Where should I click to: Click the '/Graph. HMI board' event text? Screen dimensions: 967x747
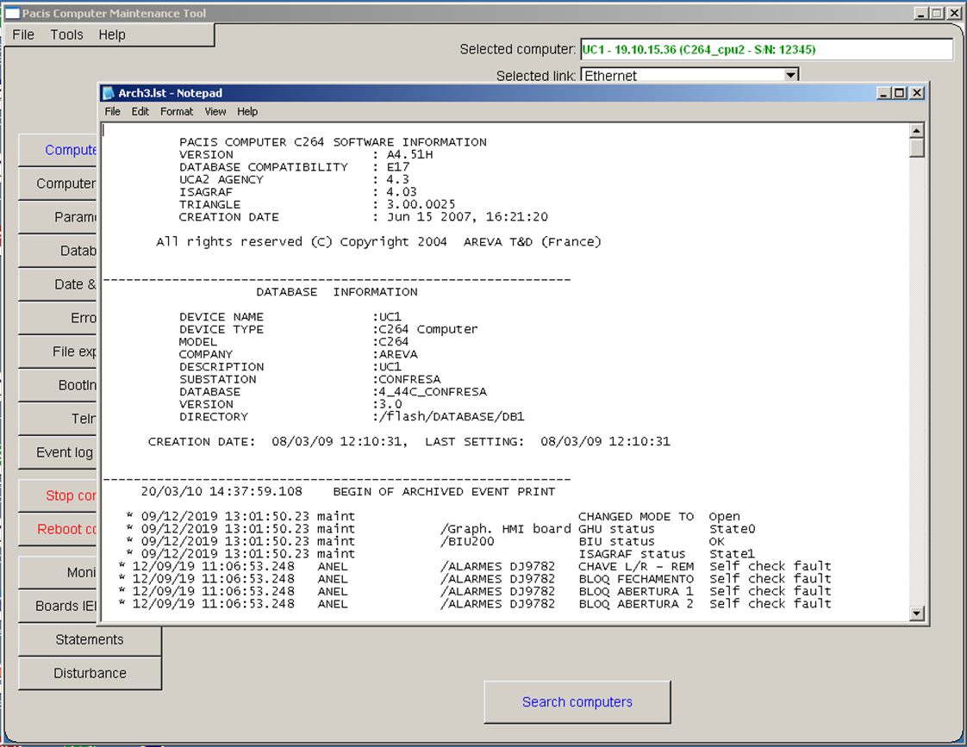[506, 529]
